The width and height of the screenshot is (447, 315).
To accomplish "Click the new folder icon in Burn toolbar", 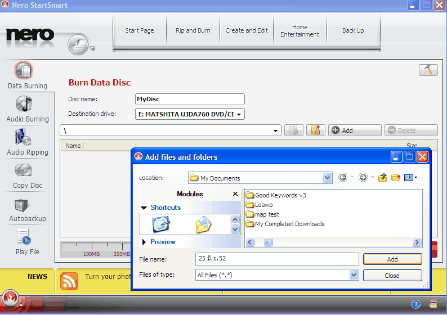I will pos(316,130).
